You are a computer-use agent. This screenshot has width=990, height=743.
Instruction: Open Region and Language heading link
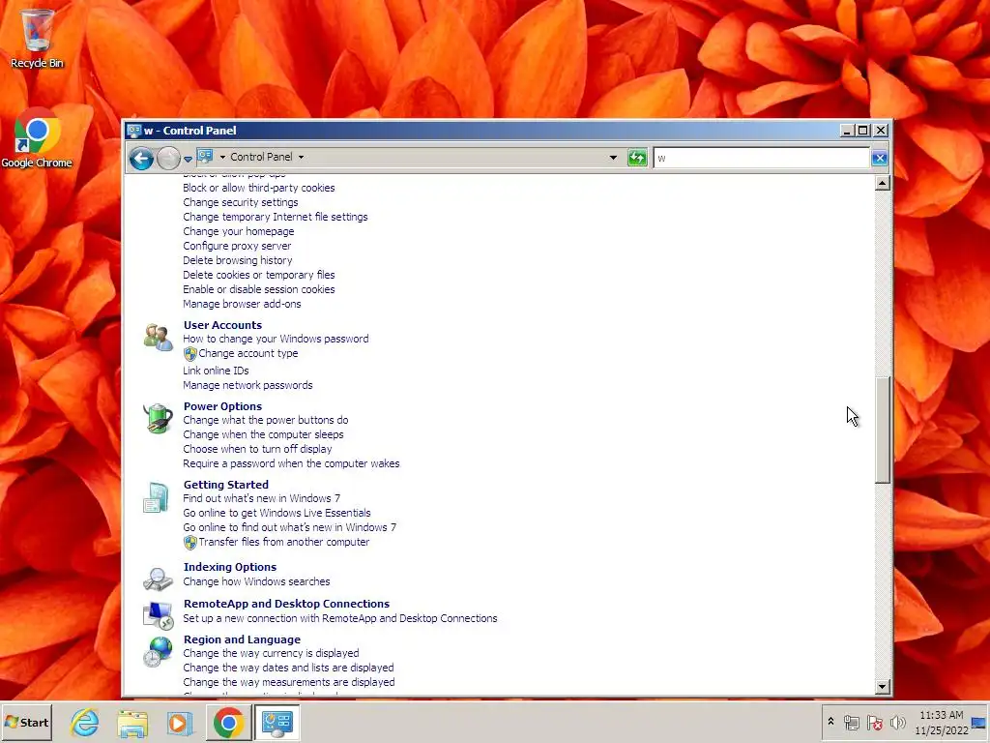[242, 639]
